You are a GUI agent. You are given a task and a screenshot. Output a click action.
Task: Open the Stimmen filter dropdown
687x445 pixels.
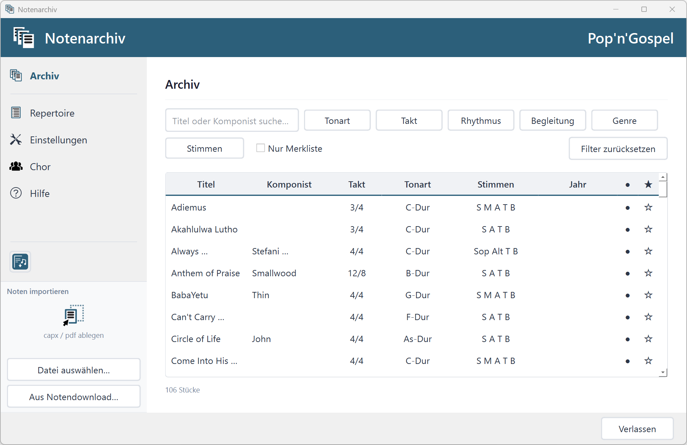[x=205, y=148]
